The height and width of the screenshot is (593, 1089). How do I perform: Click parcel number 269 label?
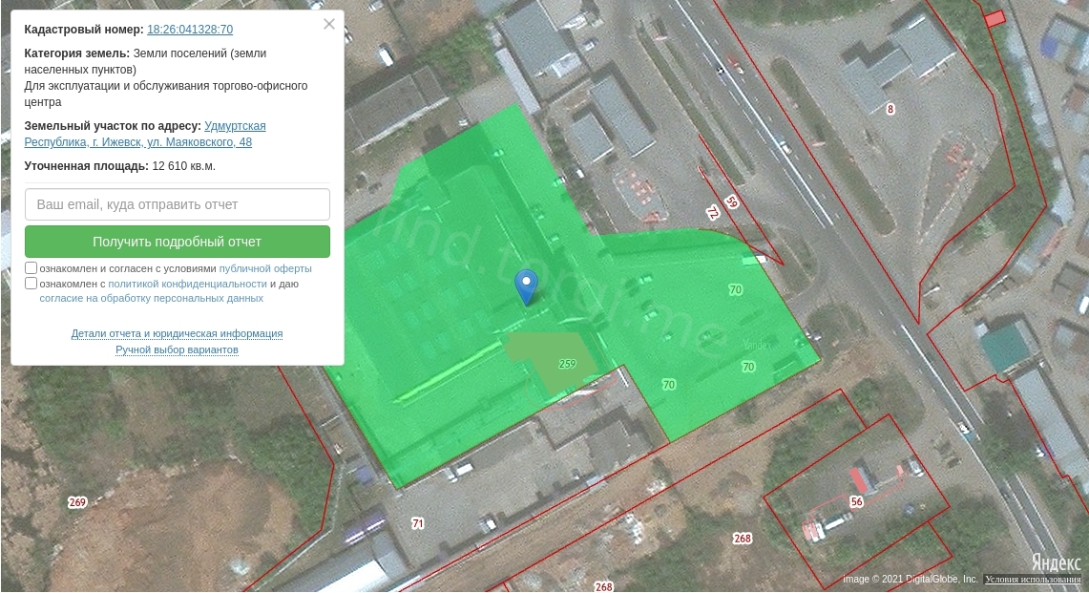(77, 502)
